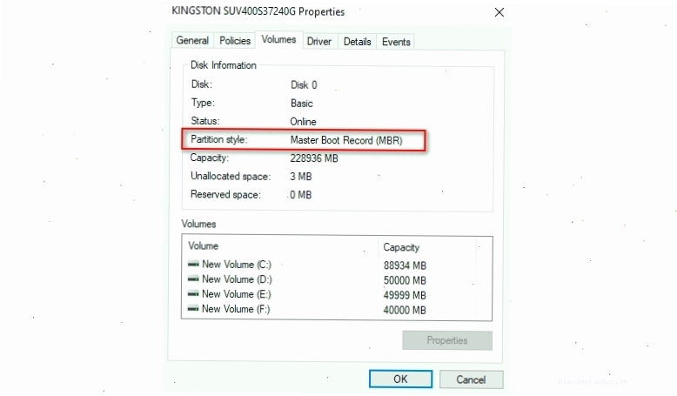Open the Policies tab
The image size is (677, 396).
pos(235,41)
